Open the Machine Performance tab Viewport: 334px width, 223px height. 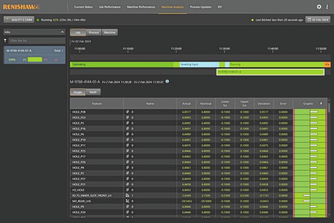click(141, 7)
